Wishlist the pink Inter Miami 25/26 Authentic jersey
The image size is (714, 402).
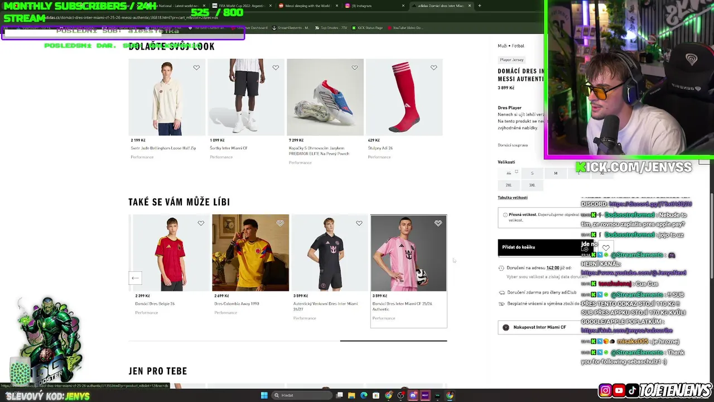pyautogui.click(x=438, y=223)
